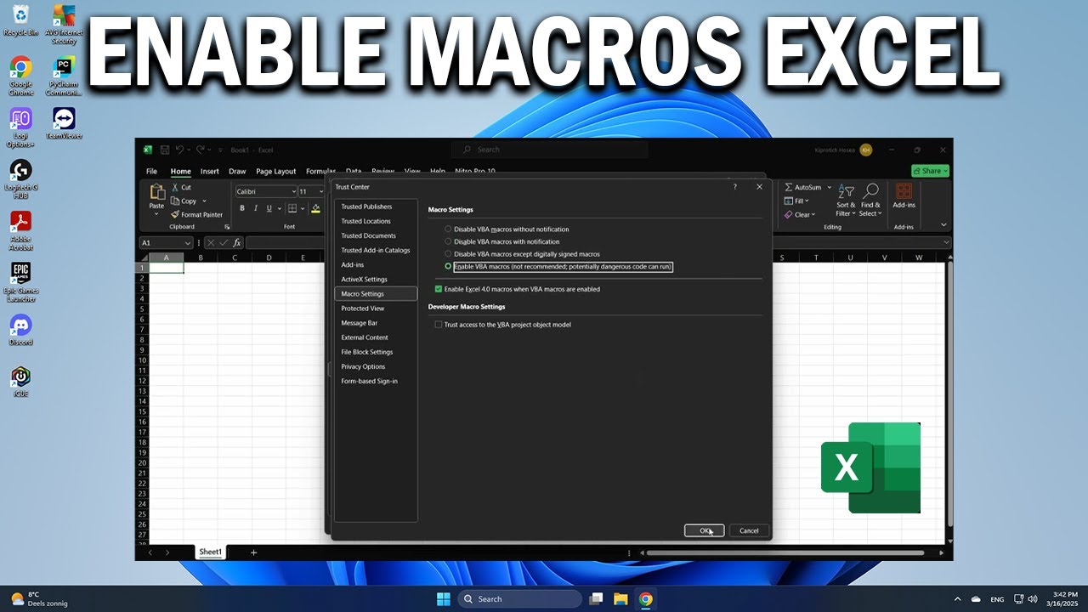
Task: Select Enable VBA macros radio option
Action: coord(449,266)
